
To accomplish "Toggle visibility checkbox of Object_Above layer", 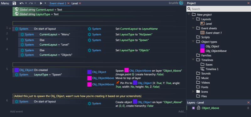I will [x=193, y=108].
